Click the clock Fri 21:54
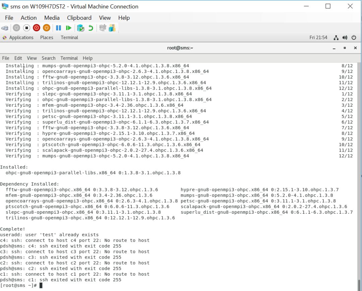The image size is (362, 291). pyautogui.click(x=318, y=37)
